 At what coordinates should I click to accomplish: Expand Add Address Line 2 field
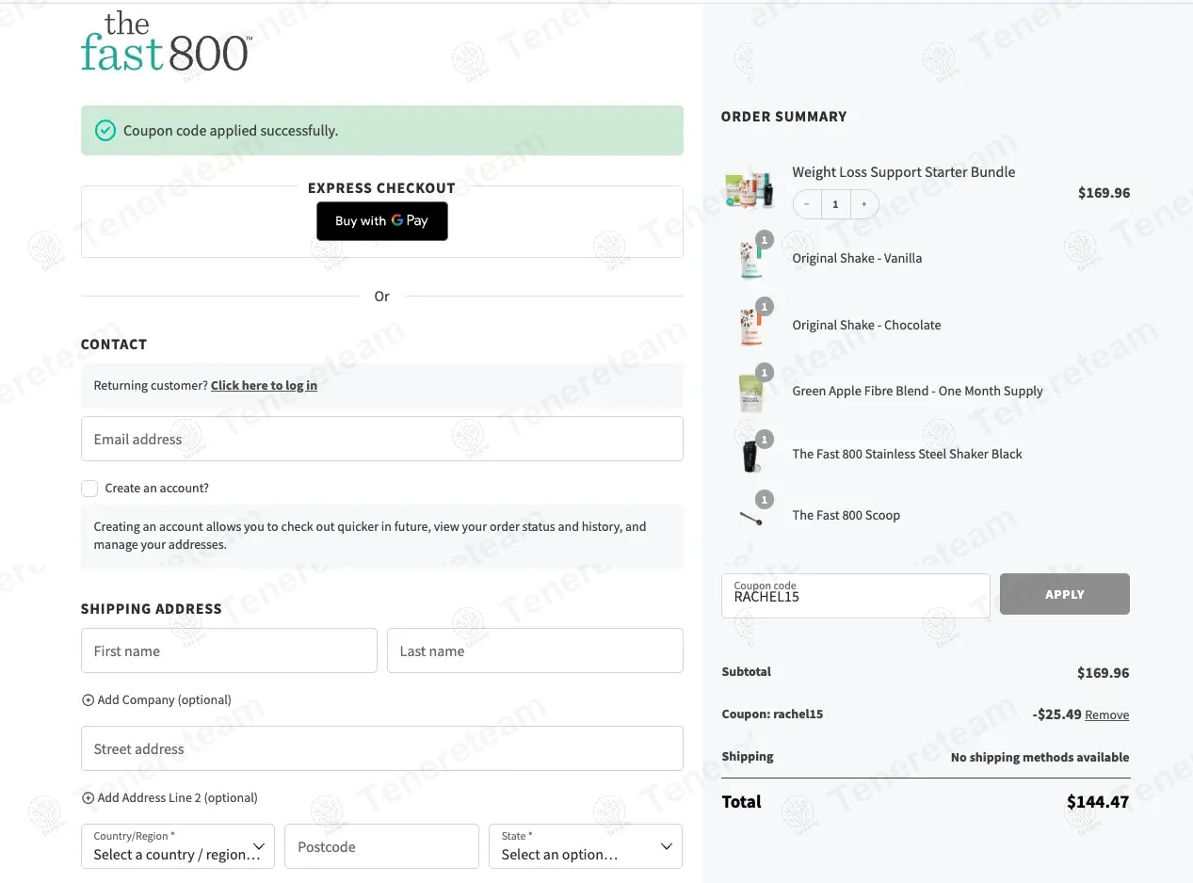click(169, 798)
